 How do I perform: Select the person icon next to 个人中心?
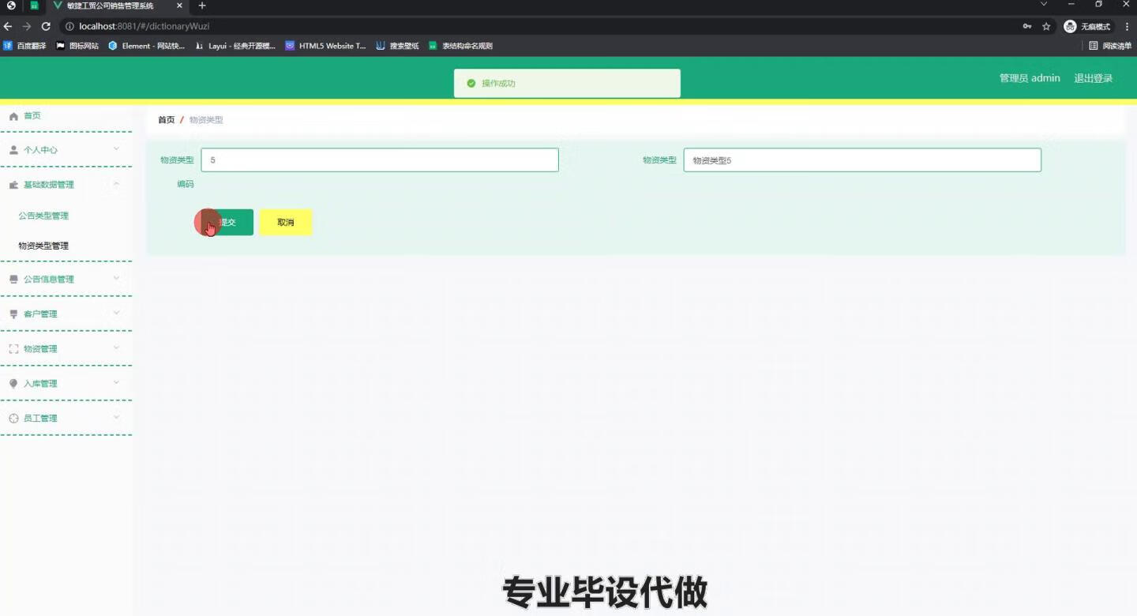[13, 149]
